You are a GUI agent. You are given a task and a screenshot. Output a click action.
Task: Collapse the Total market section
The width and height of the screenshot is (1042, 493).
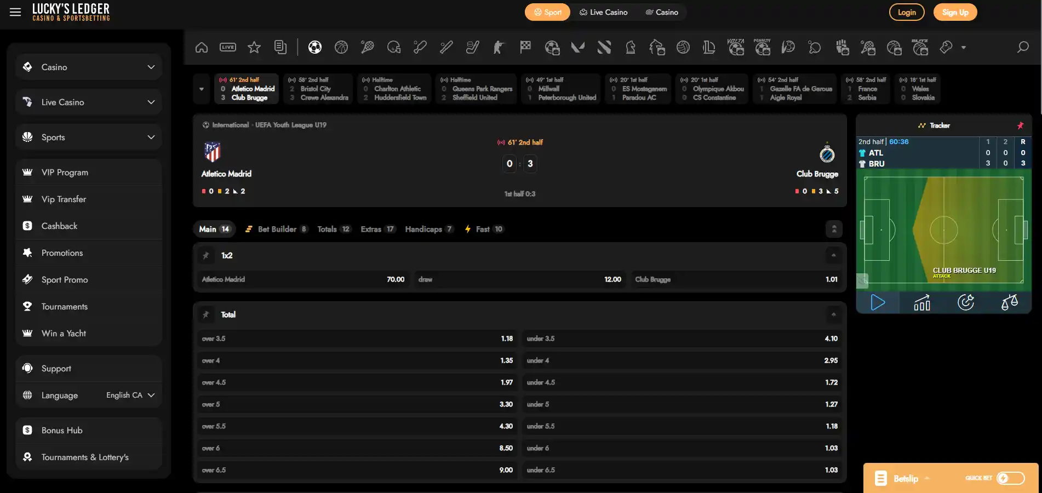pyautogui.click(x=834, y=314)
